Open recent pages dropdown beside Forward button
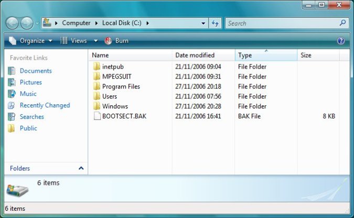The image size is (354, 218). point(37,23)
